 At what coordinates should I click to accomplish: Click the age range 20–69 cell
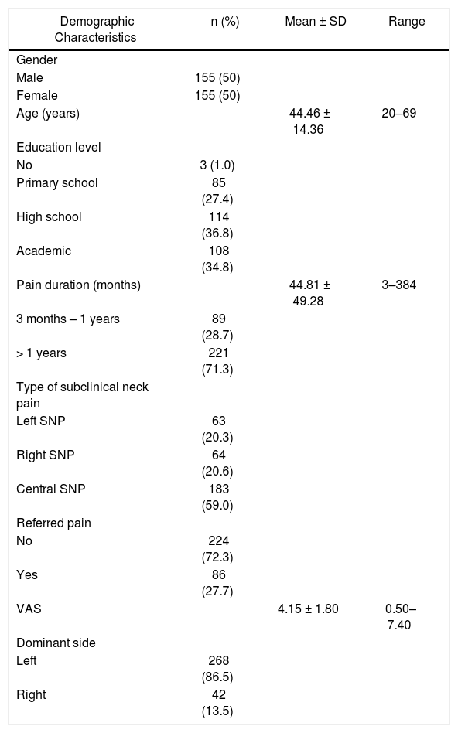pos(399,113)
